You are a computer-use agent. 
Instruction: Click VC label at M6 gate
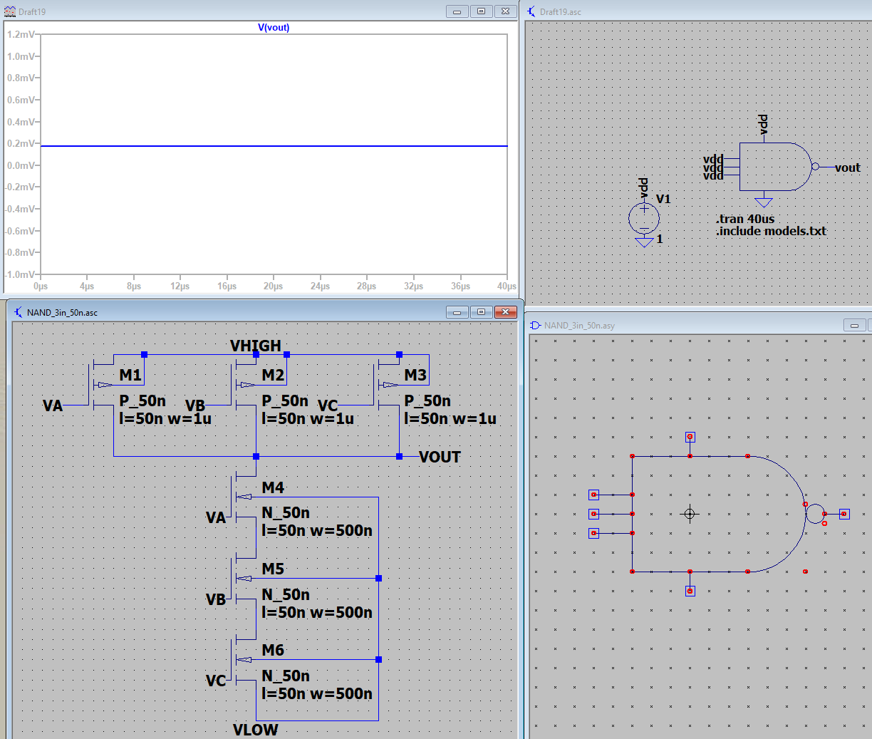pos(216,681)
